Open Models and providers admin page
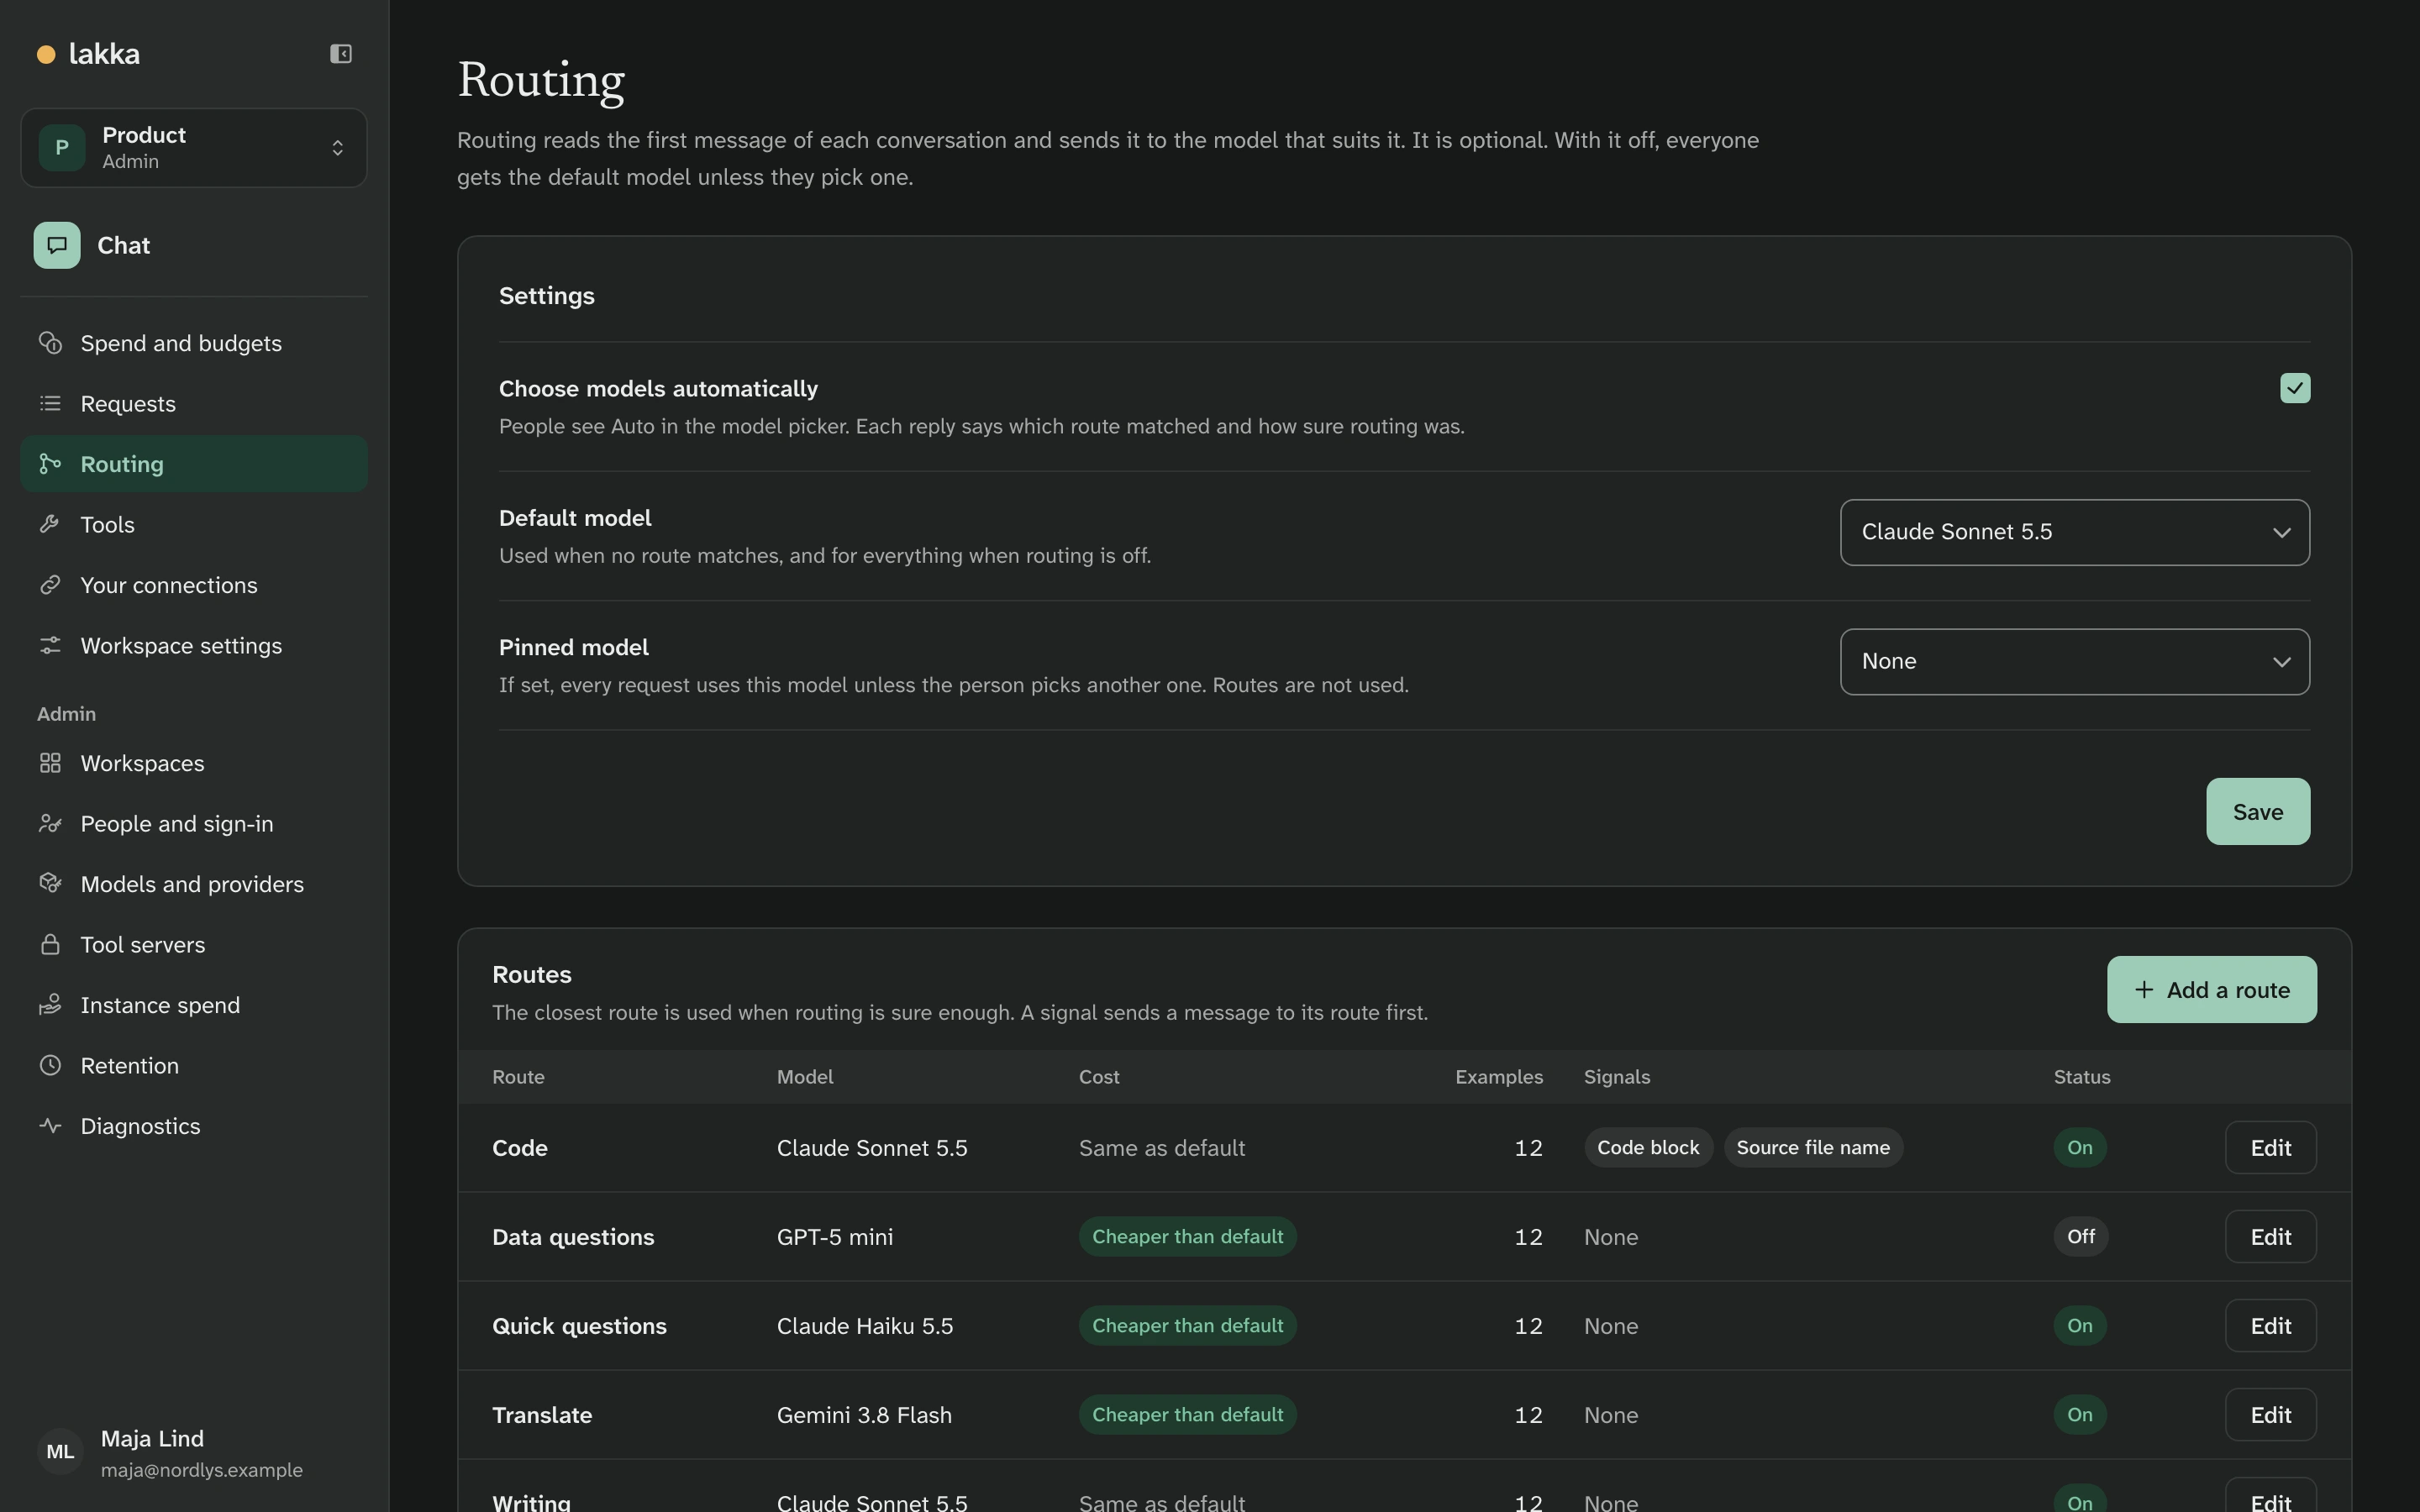The height and width of the screenshot is (1512, 2420). 194,884
